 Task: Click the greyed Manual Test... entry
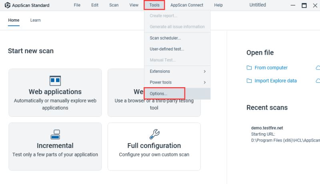pyautogui.click(x=177, y=60)
